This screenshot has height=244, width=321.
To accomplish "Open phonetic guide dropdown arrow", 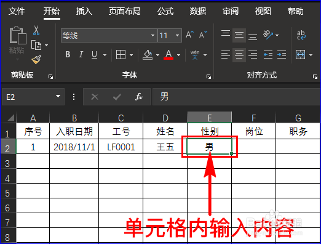I will (205, 55).
